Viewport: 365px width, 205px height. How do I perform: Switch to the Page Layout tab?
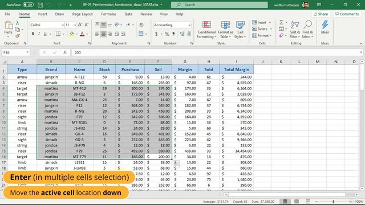tap(82, 14)
